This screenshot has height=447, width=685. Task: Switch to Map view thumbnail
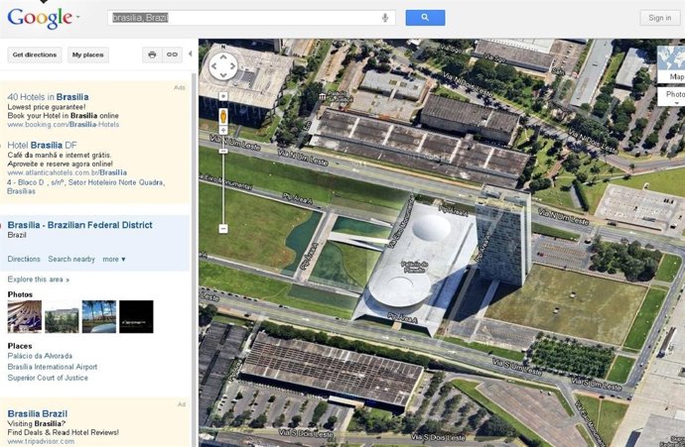point(671,64)
